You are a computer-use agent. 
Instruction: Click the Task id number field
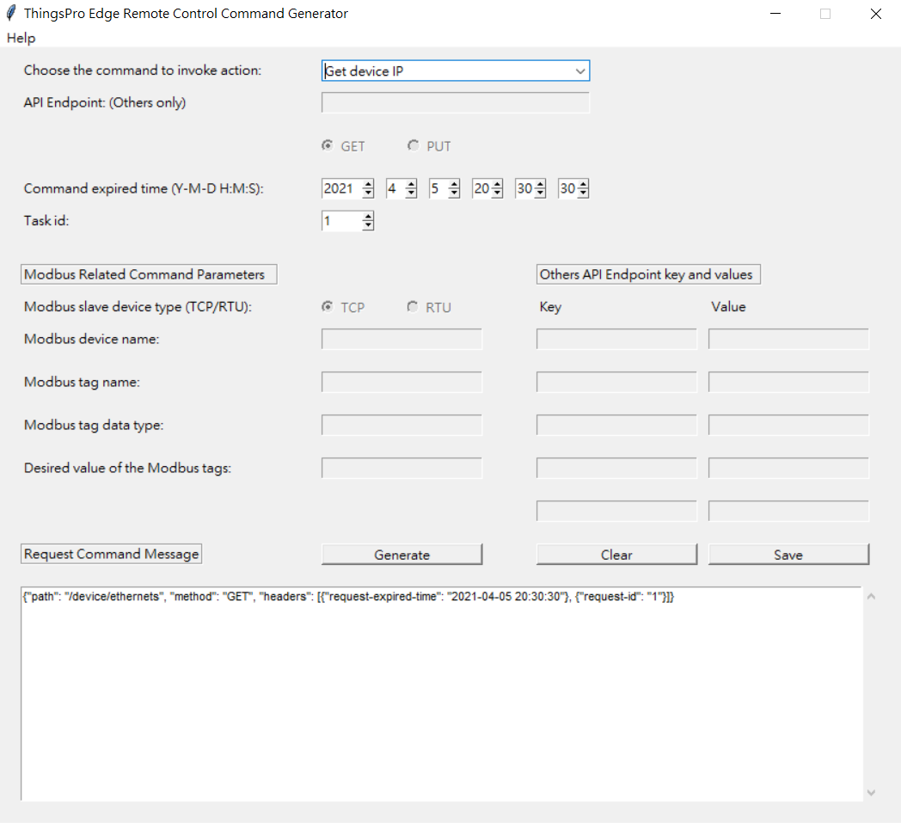342,221
